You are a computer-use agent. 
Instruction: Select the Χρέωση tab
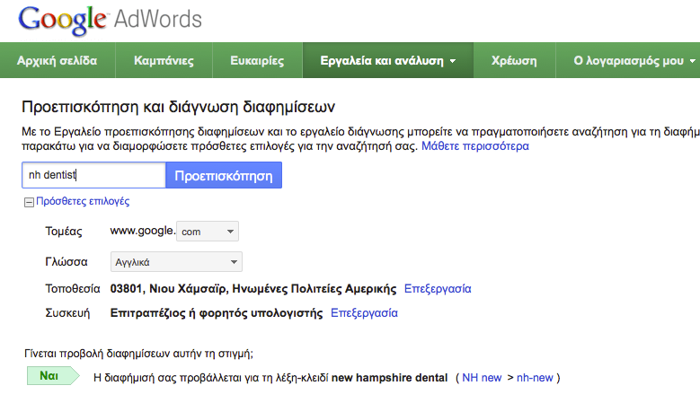click(514, 61)
